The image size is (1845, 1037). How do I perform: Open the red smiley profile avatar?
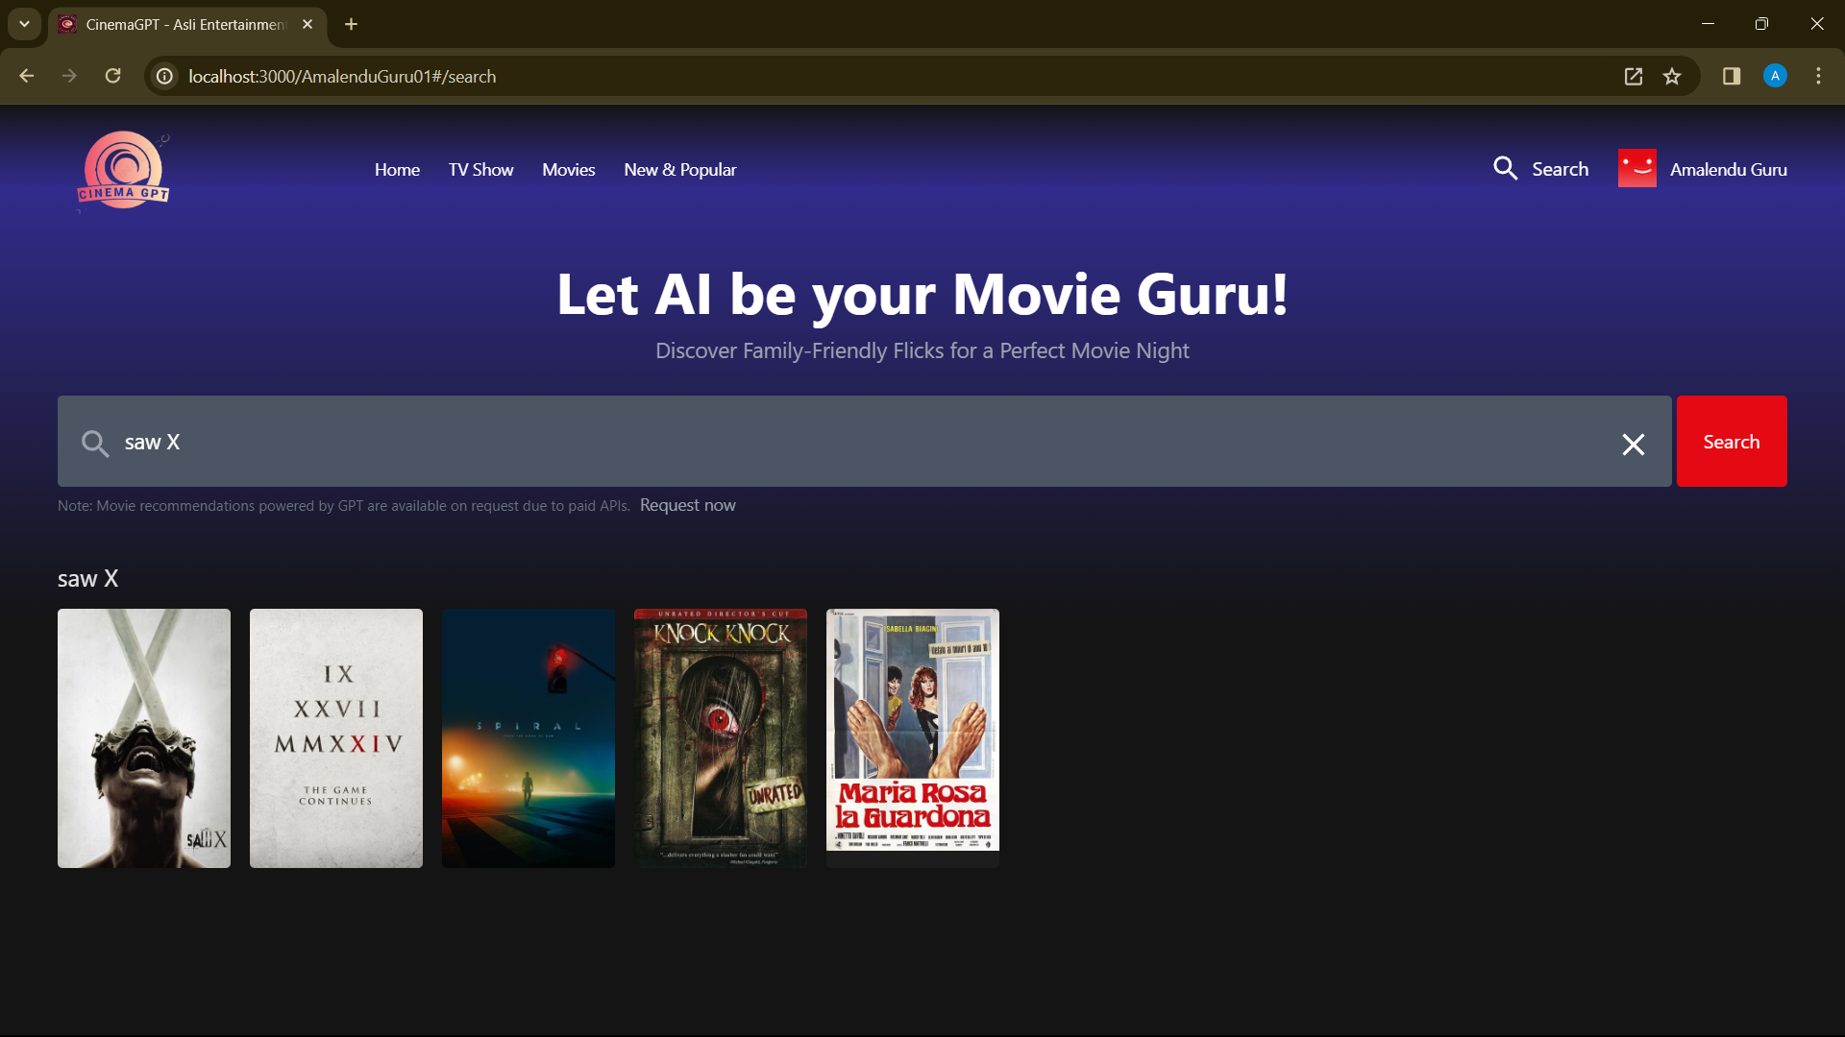(1636, 169)
